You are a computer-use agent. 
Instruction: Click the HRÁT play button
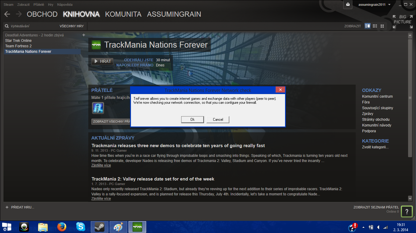102,61
